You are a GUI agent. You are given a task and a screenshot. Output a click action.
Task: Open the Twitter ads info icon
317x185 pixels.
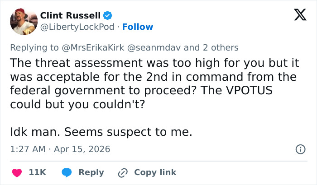coord(300,149)
